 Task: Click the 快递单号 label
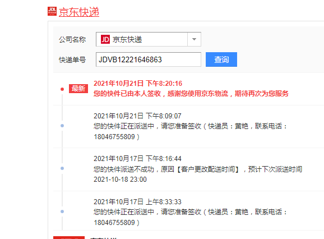click(72, 60)
